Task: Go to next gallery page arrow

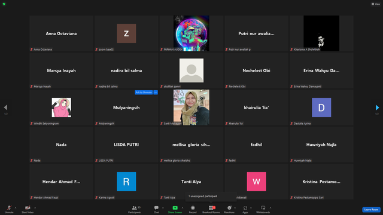Action: tap(377, 107)
